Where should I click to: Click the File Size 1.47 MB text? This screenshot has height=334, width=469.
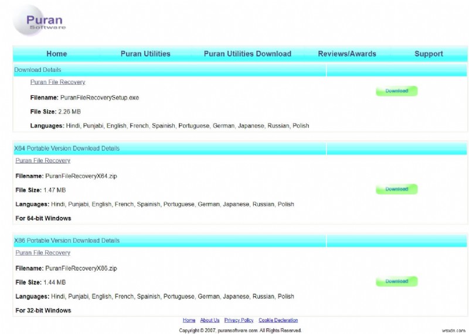(x=40, y=190)
